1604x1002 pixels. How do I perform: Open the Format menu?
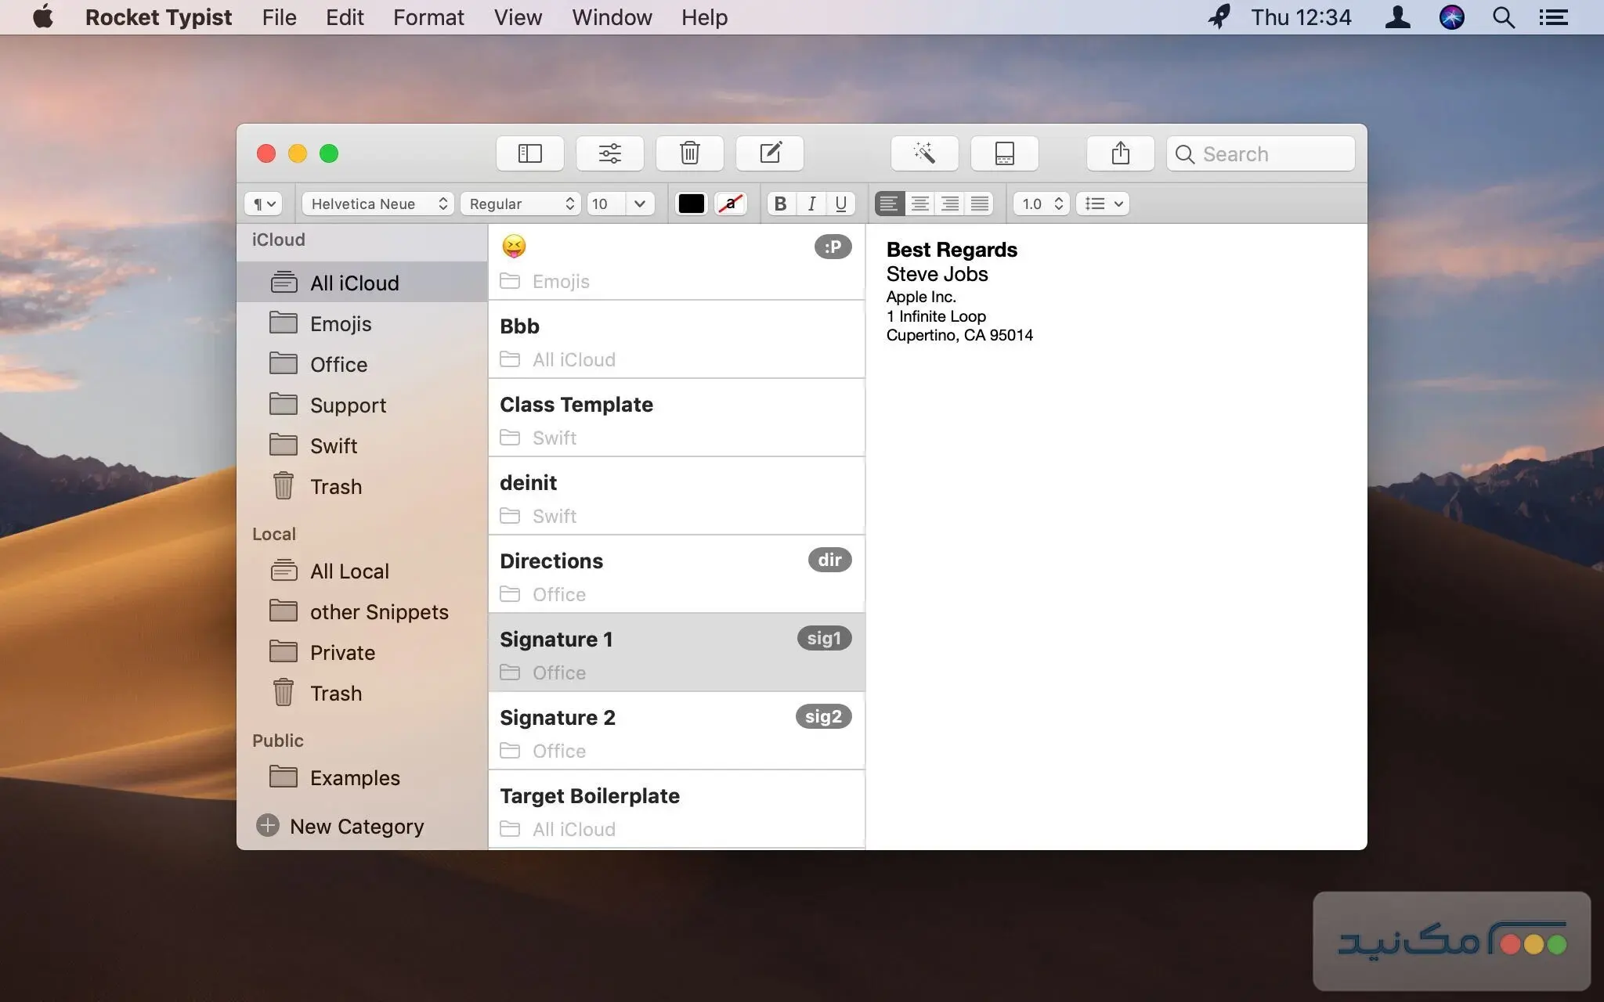[x=428, y=17]
